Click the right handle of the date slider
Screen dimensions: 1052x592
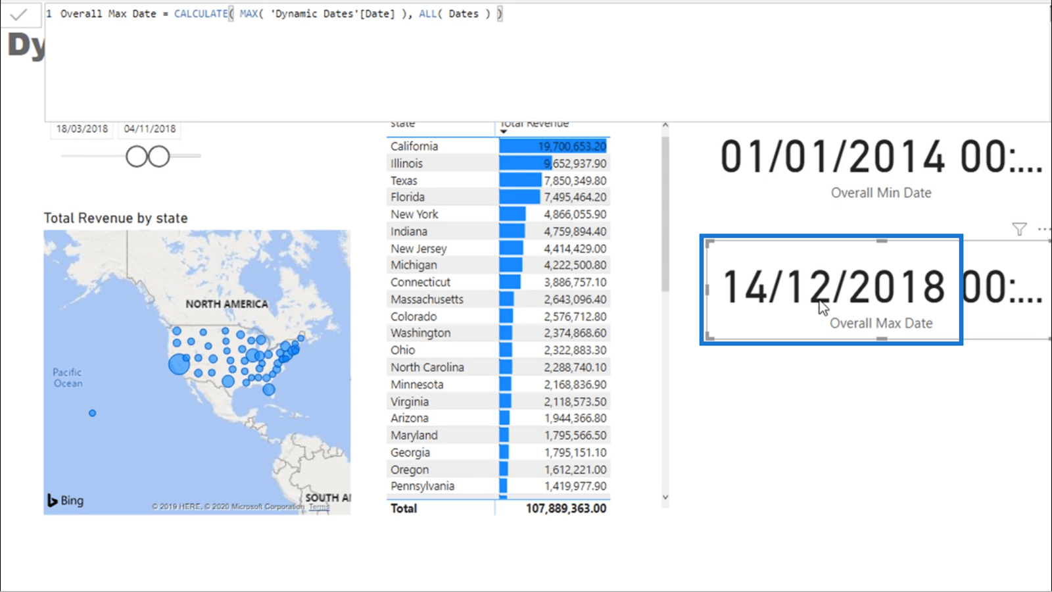158,157
